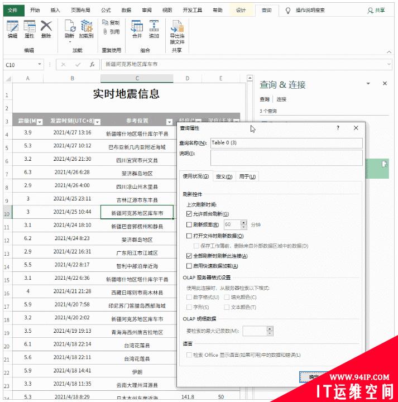Expand the formula bar dropdown arrow
Viewport: 398px width, 402px height.
389,64
